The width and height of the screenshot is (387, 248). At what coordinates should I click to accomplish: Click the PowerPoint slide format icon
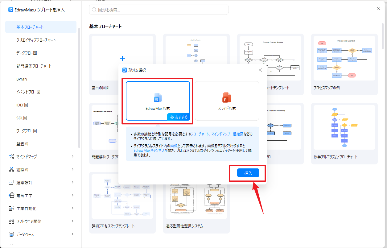pyautogui.click(x=227, y=97)
